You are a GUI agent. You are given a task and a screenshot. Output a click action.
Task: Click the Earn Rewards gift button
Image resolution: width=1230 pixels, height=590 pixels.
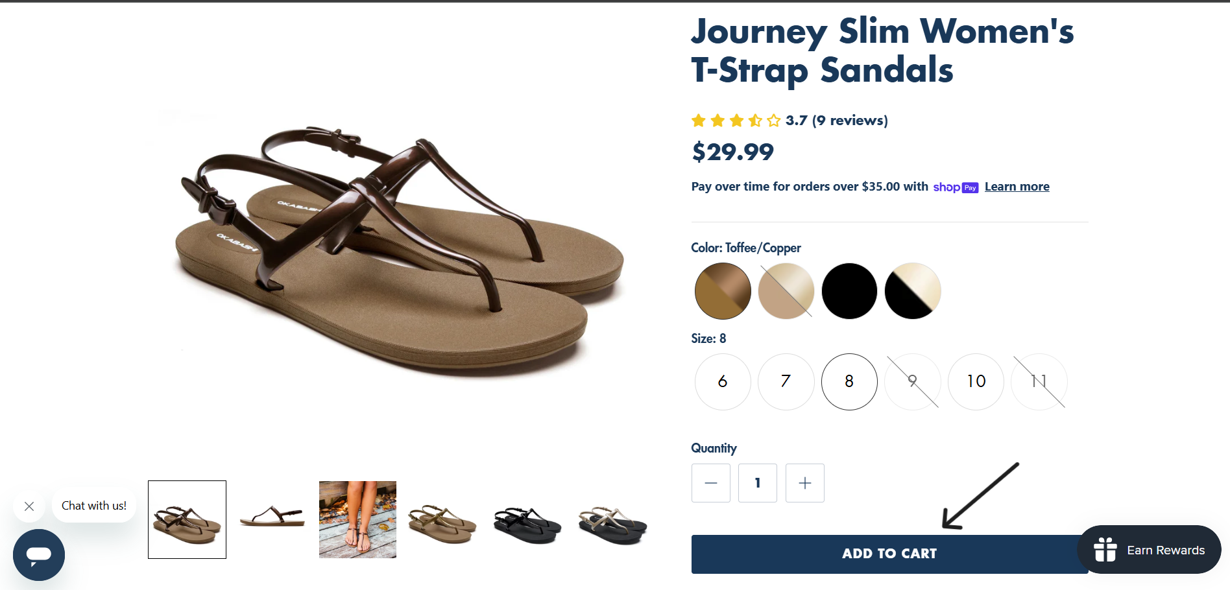1149,550
